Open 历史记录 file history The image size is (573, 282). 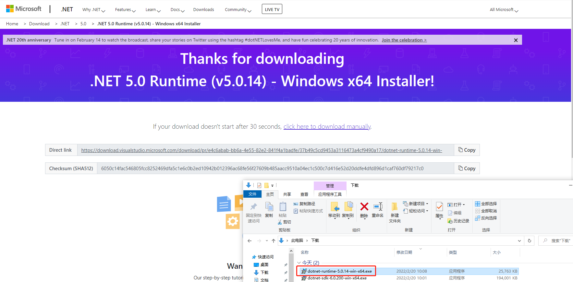(458, 221)
